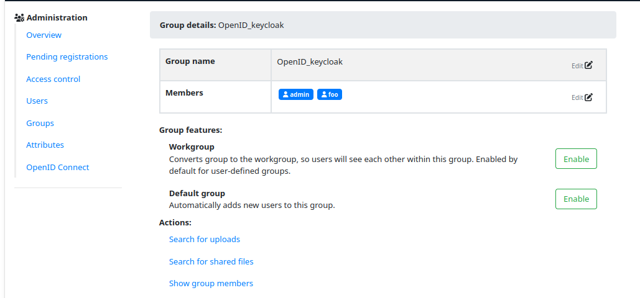Screen dimensions: 640x298
Task: Select the admin member badge
Action: (x=296, y=94)
